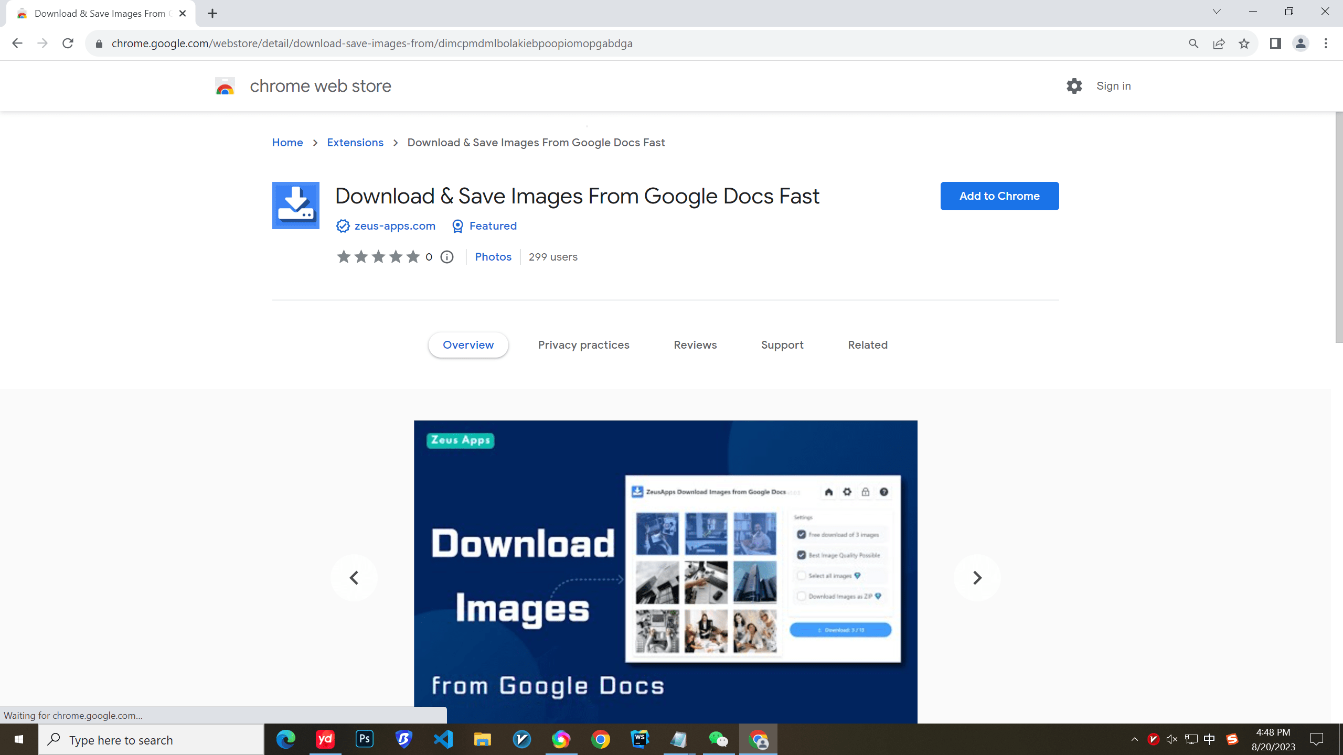Bookmark this page with the star icon
Viewport: 1343px width, 755px height.
[1244, 44]
